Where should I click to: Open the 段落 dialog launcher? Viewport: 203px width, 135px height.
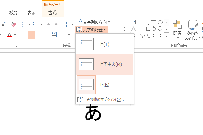[x=16, y=46]
